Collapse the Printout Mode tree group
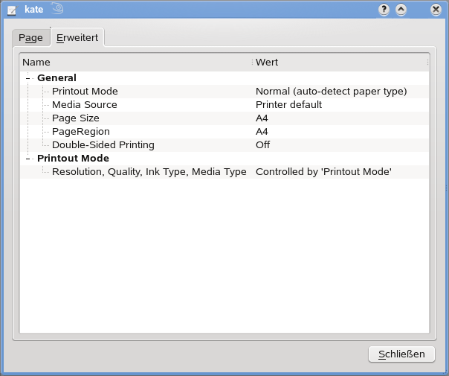 coord(28,159)
